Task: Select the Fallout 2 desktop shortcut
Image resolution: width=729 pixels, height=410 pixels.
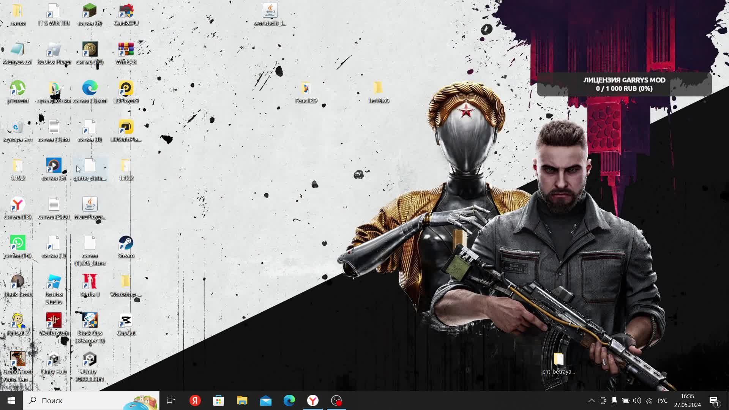Action: coord(18,325)
